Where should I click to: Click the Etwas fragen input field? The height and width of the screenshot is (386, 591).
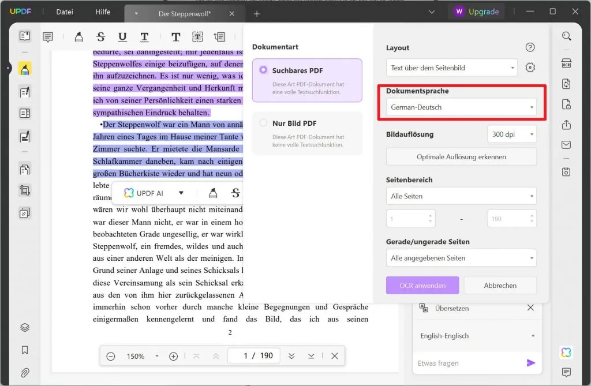467,363
